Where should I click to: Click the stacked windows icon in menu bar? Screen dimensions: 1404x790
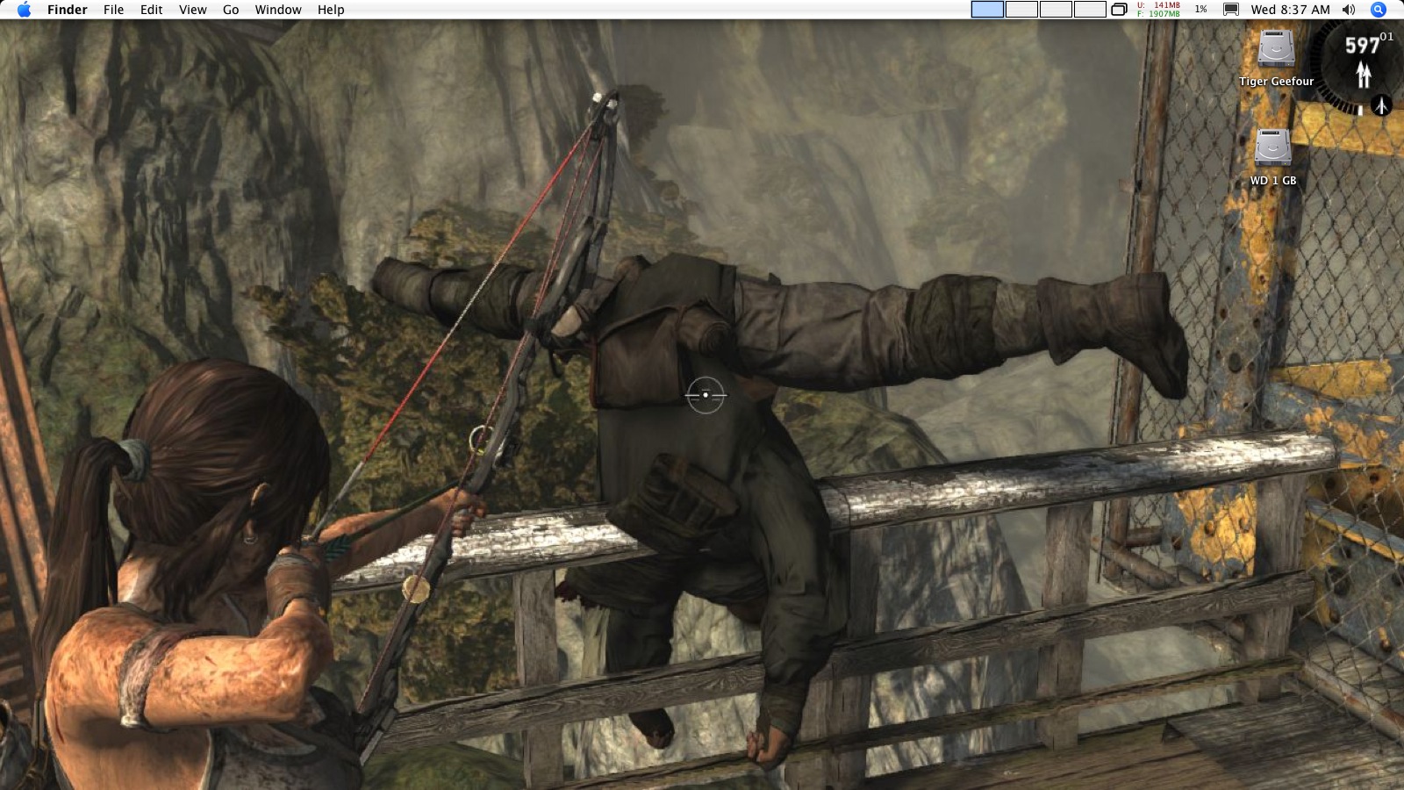coord(1120,10)
